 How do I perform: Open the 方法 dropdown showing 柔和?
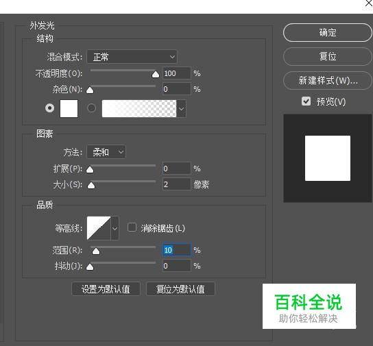(106, 152)
